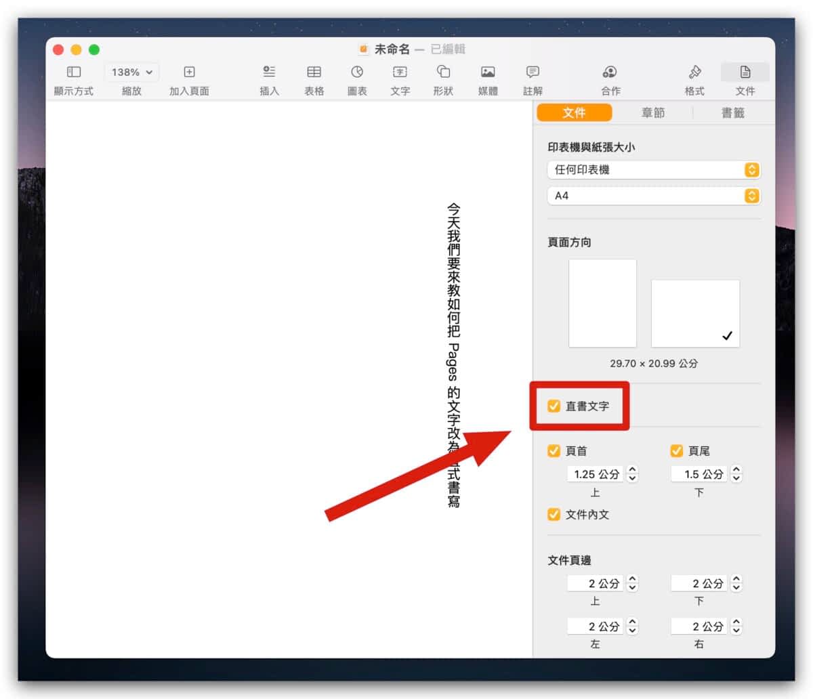Open the 任何印表機 printer dropdown
Image resolution: width=813 pixels, height=699 pixels.
653,170
